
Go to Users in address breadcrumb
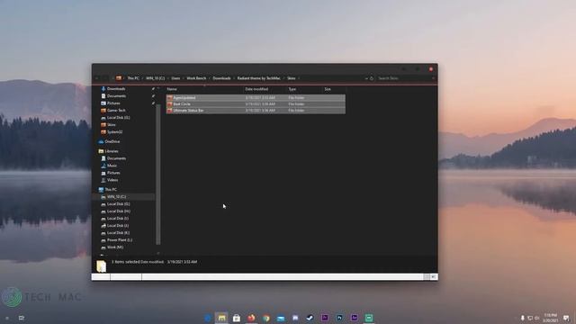175,78
